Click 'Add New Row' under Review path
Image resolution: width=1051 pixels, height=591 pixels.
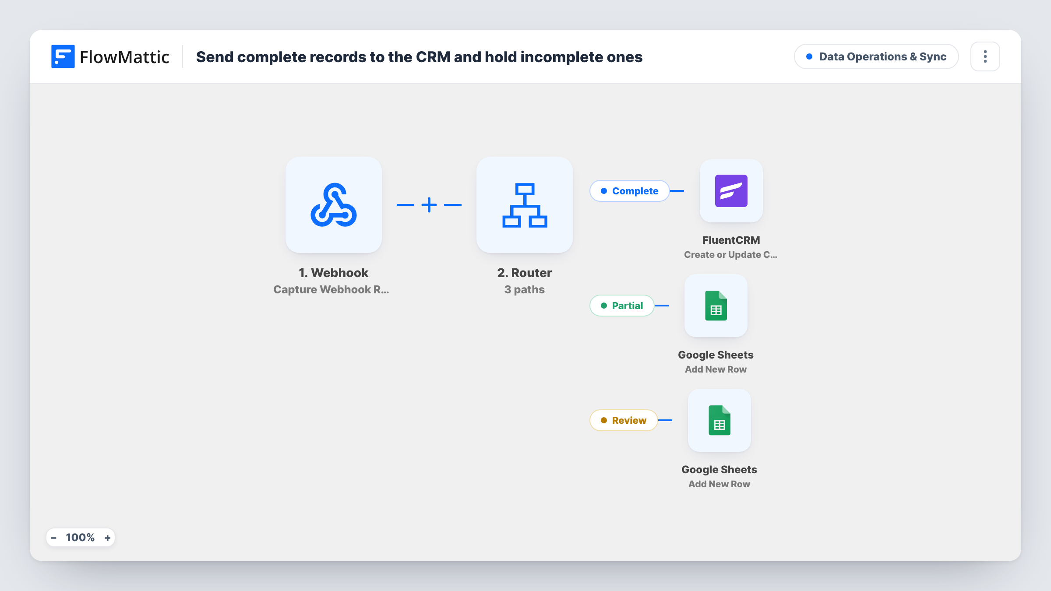pos(719,484)
